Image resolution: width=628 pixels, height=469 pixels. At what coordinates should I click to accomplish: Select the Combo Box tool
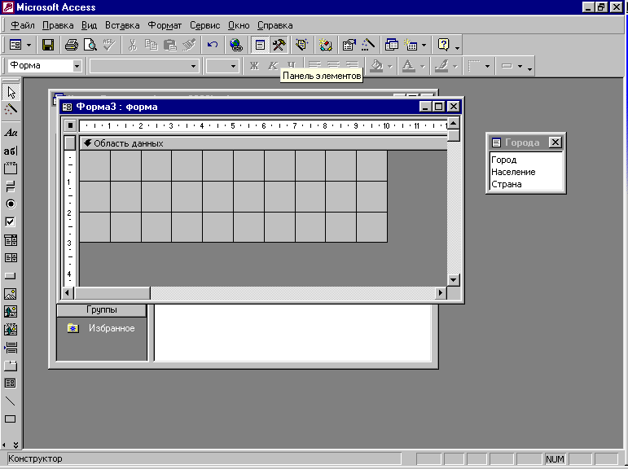pyautogui.click(x=11, y=240)
